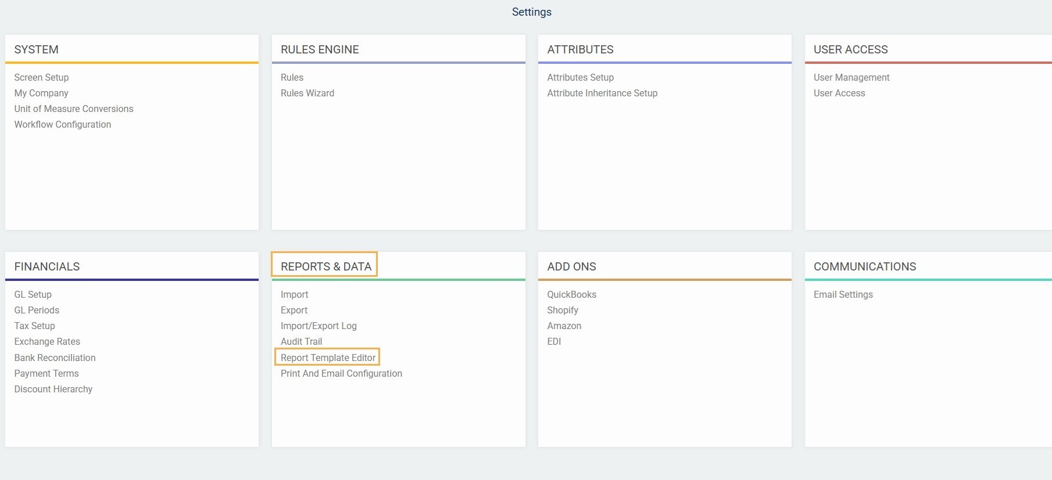
Task: Select Bank Reconciliation
Action: pos(55,358)
